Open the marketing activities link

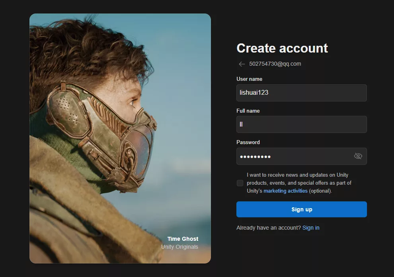(x=285, y=191)
